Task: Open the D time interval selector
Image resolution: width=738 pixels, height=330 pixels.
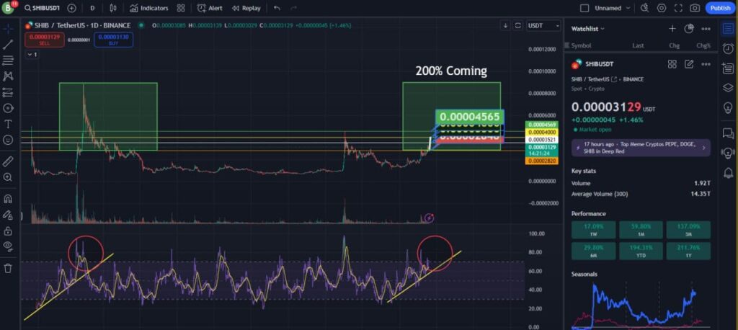Action: point(92,8)
